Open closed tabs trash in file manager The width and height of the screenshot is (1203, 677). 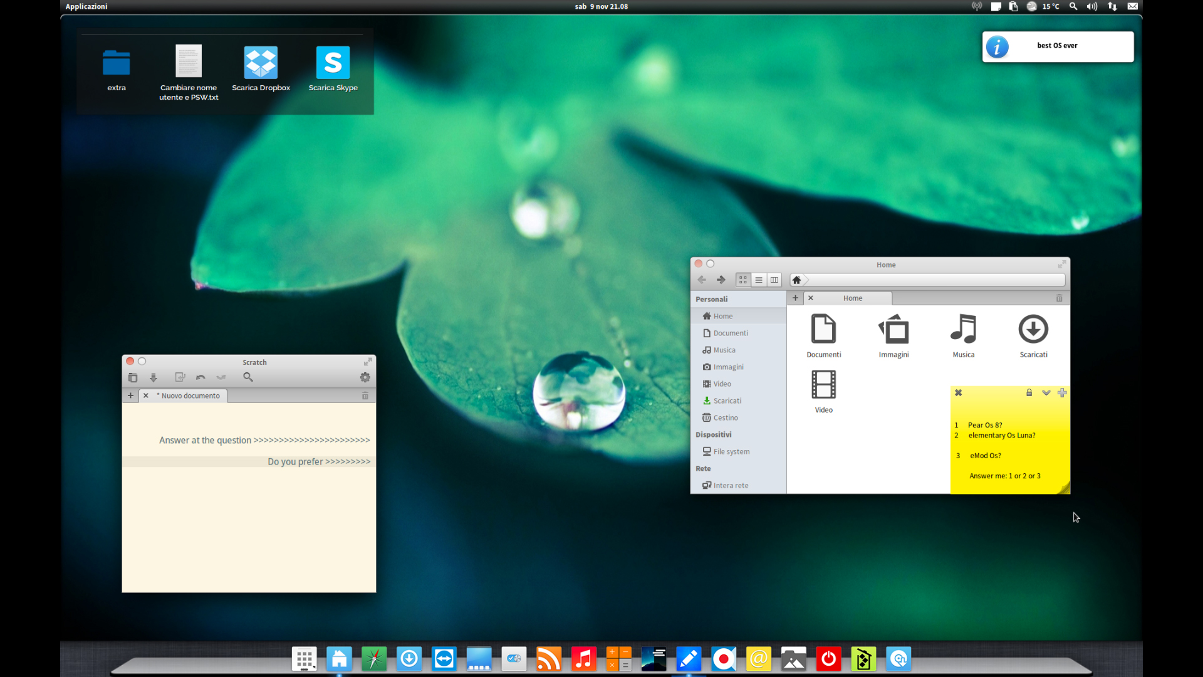click(1060, 298)
